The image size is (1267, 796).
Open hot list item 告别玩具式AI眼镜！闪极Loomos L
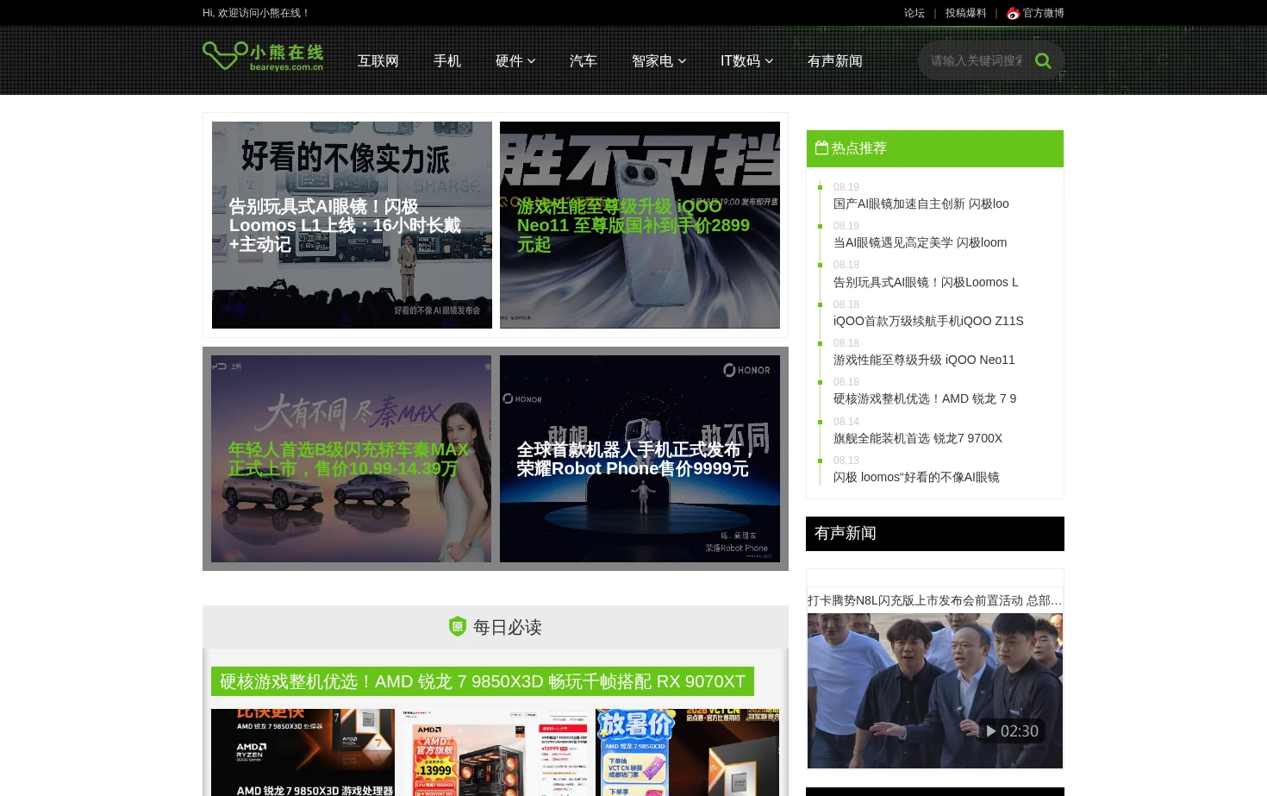[926, 282]
